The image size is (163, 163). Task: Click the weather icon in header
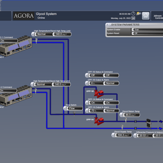click(x=139, y=13)
